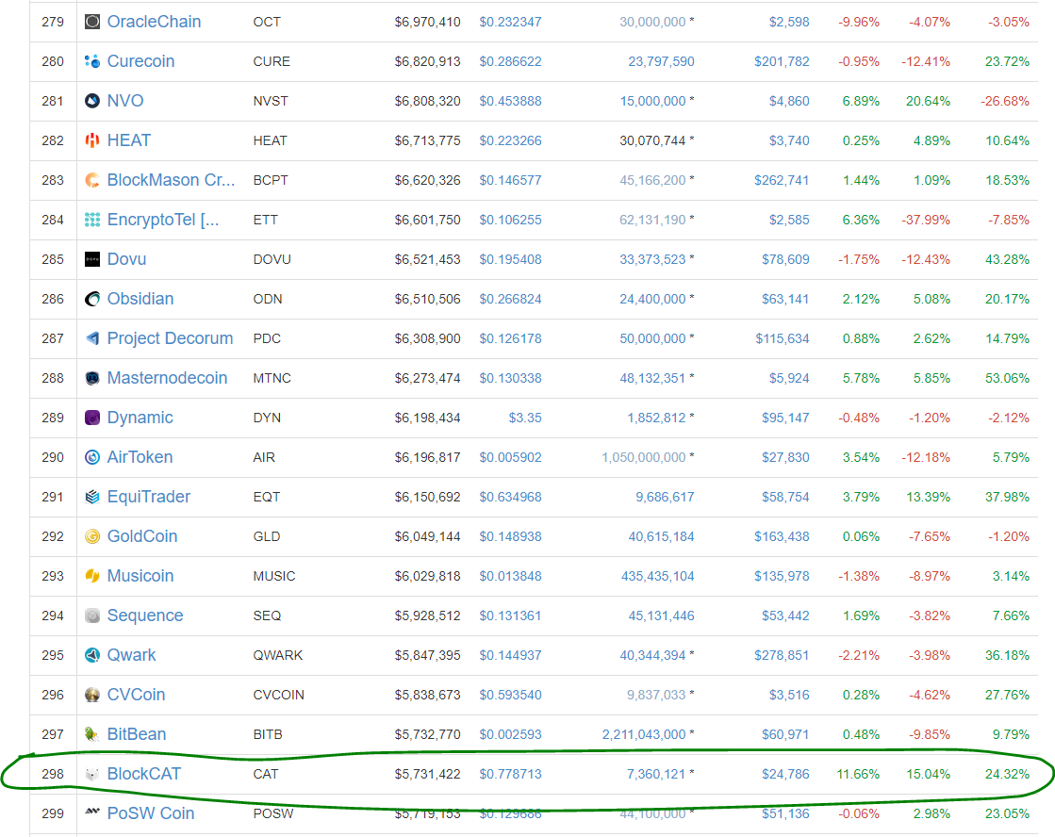Click BitBean supply 2,211,043,000
The height and width of the screenshot is (837, 1055).
644,734
